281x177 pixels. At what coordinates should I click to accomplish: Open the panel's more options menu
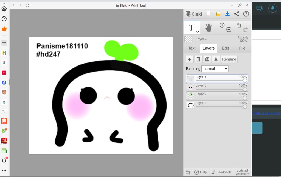[233, 5]
